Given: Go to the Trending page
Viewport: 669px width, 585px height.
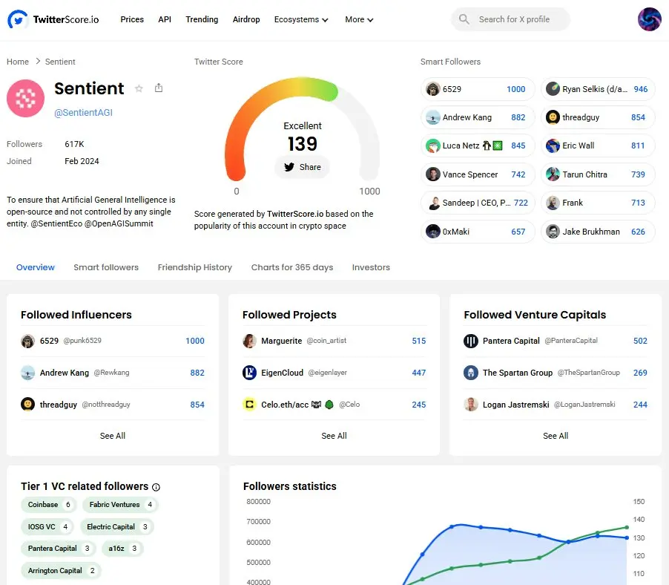Looking at the screenshot, I should tap(202, 19).
